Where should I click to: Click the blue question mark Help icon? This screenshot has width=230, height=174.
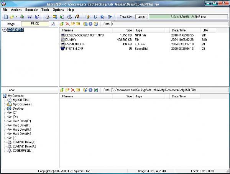pos(102,17)
